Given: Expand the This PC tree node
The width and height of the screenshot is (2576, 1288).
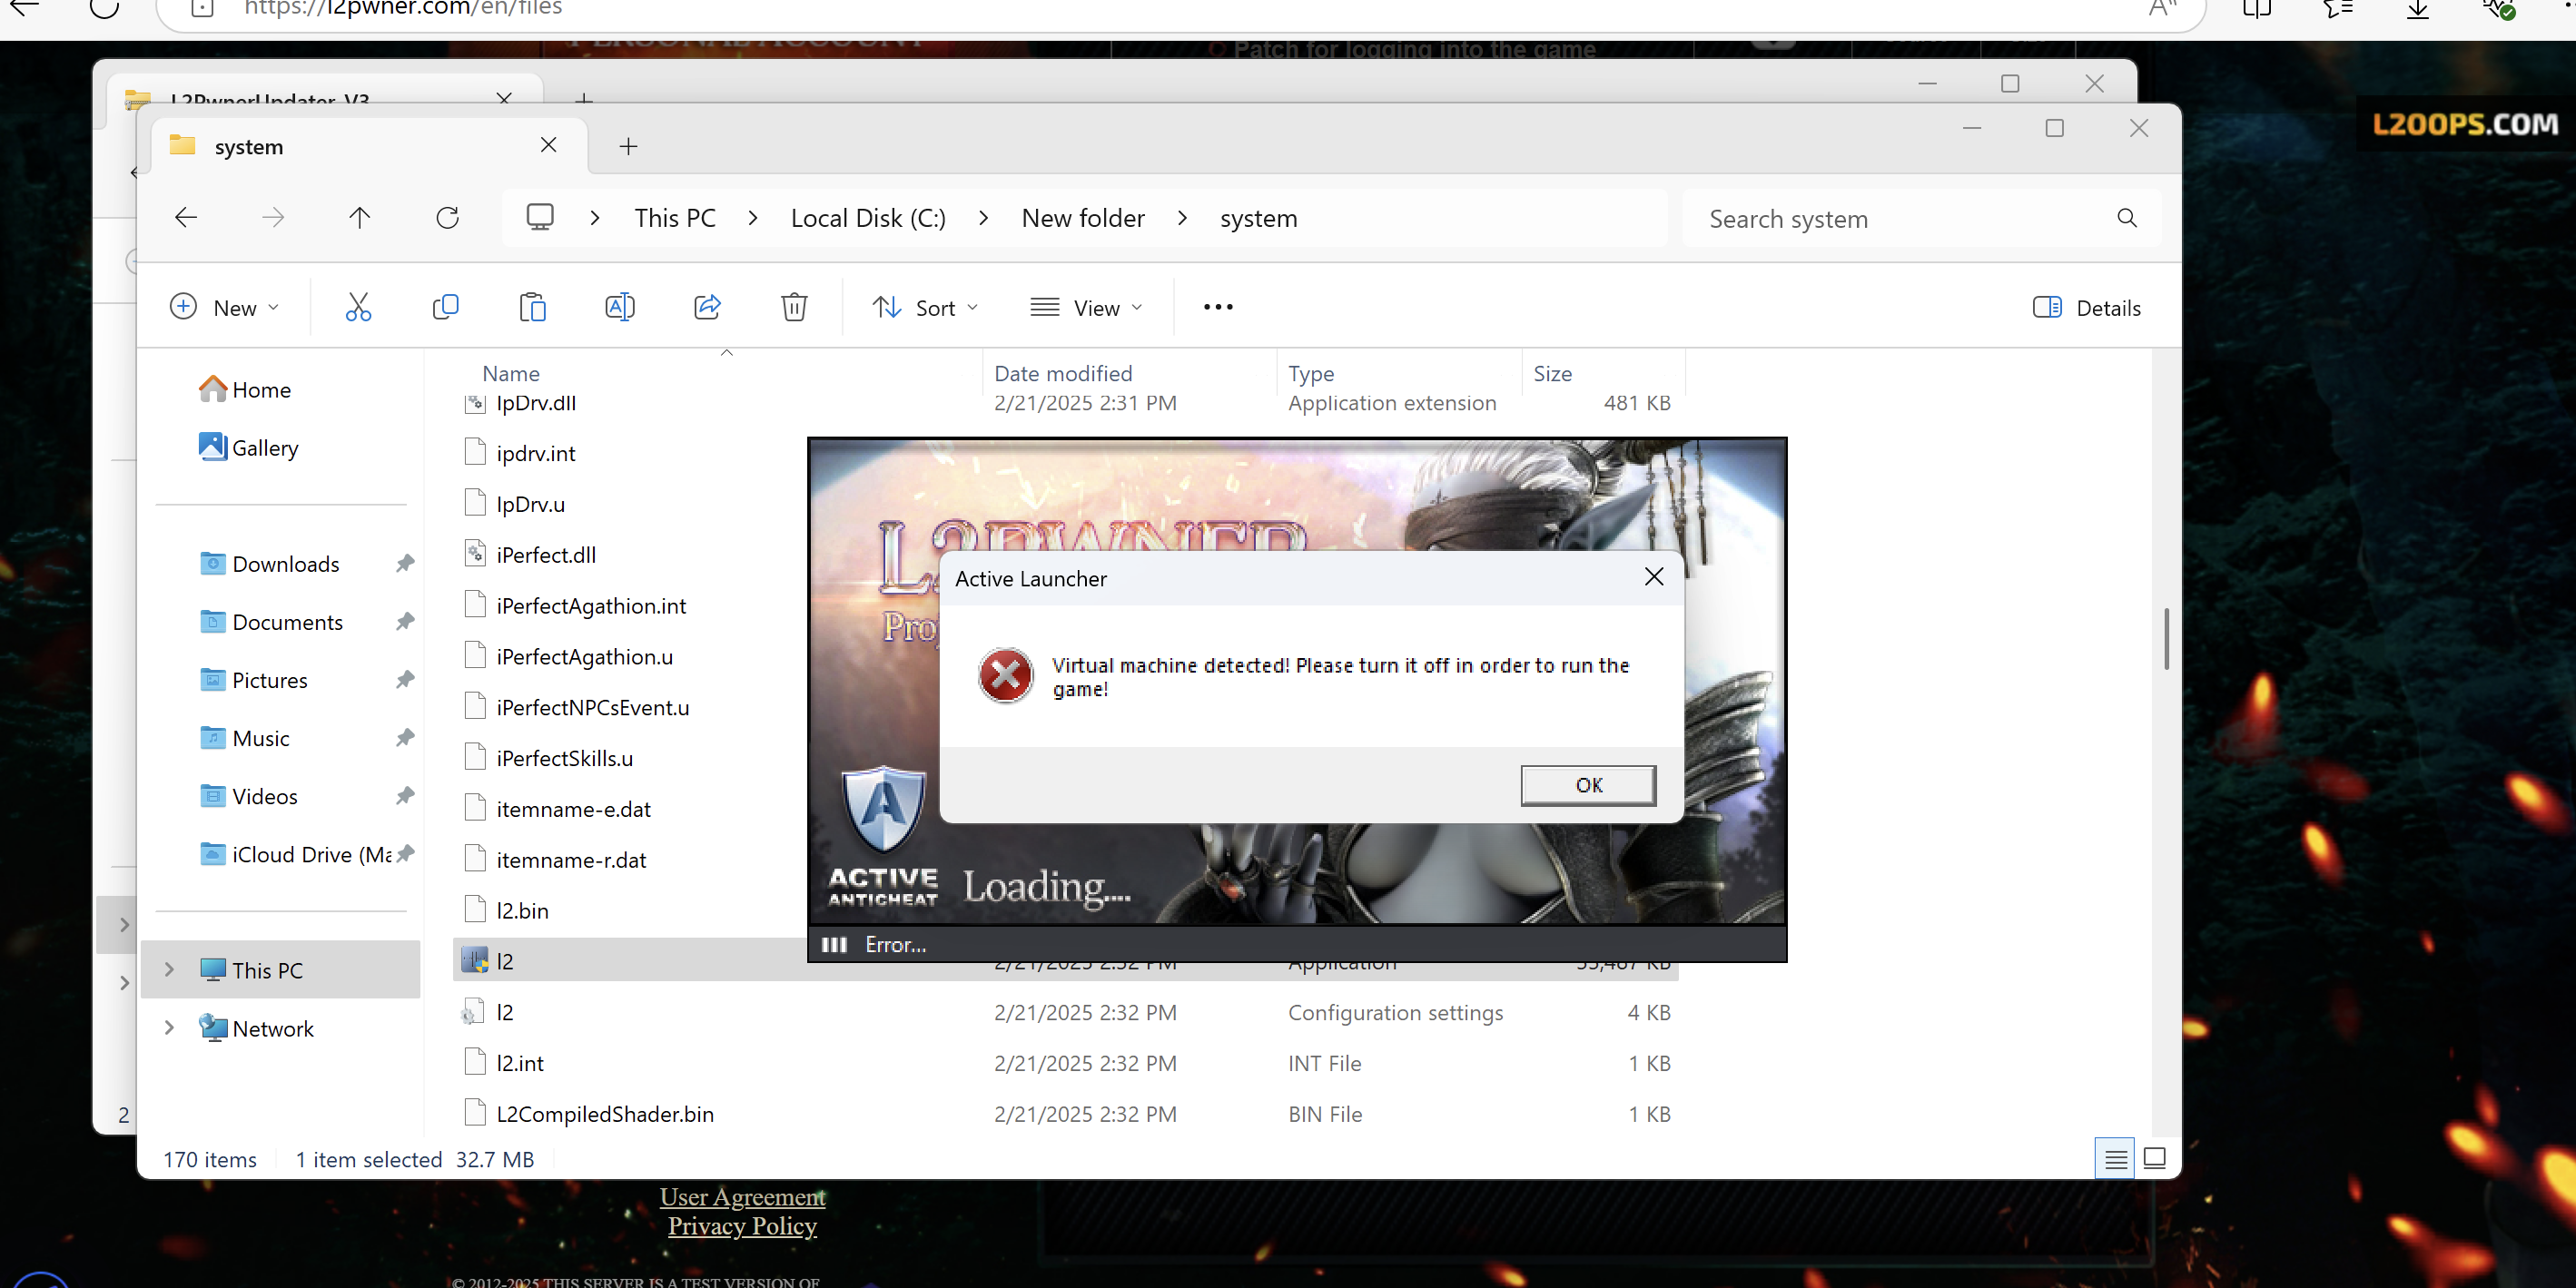Looking at the screenshot, I should point(170,969).
